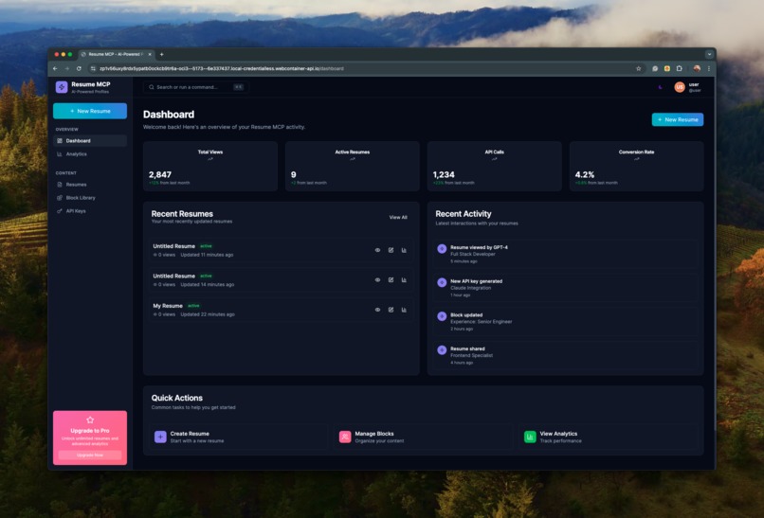Click the Total Views stat card

point(210,166)
